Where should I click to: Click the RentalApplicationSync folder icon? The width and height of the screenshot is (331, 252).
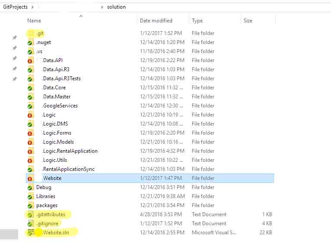tap(31, 169)
